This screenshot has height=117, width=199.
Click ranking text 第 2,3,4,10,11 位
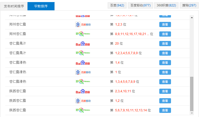click(123, 91)
